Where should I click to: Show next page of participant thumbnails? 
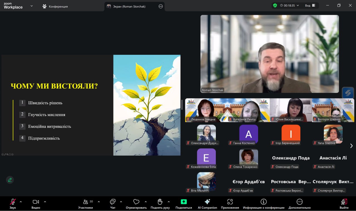tap(351, 146)
